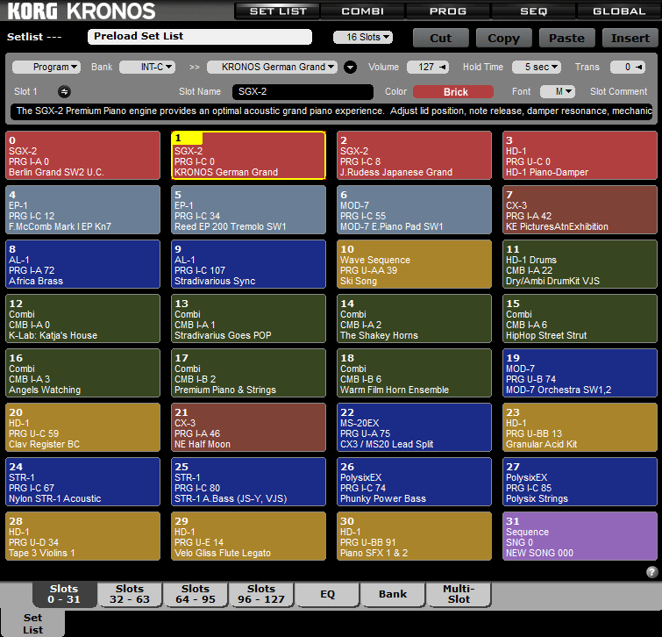This screenshot has height=637, width=662.
Task: Select slot 5 Reed EP 200 Tremolo
Action: pos(249,210)
